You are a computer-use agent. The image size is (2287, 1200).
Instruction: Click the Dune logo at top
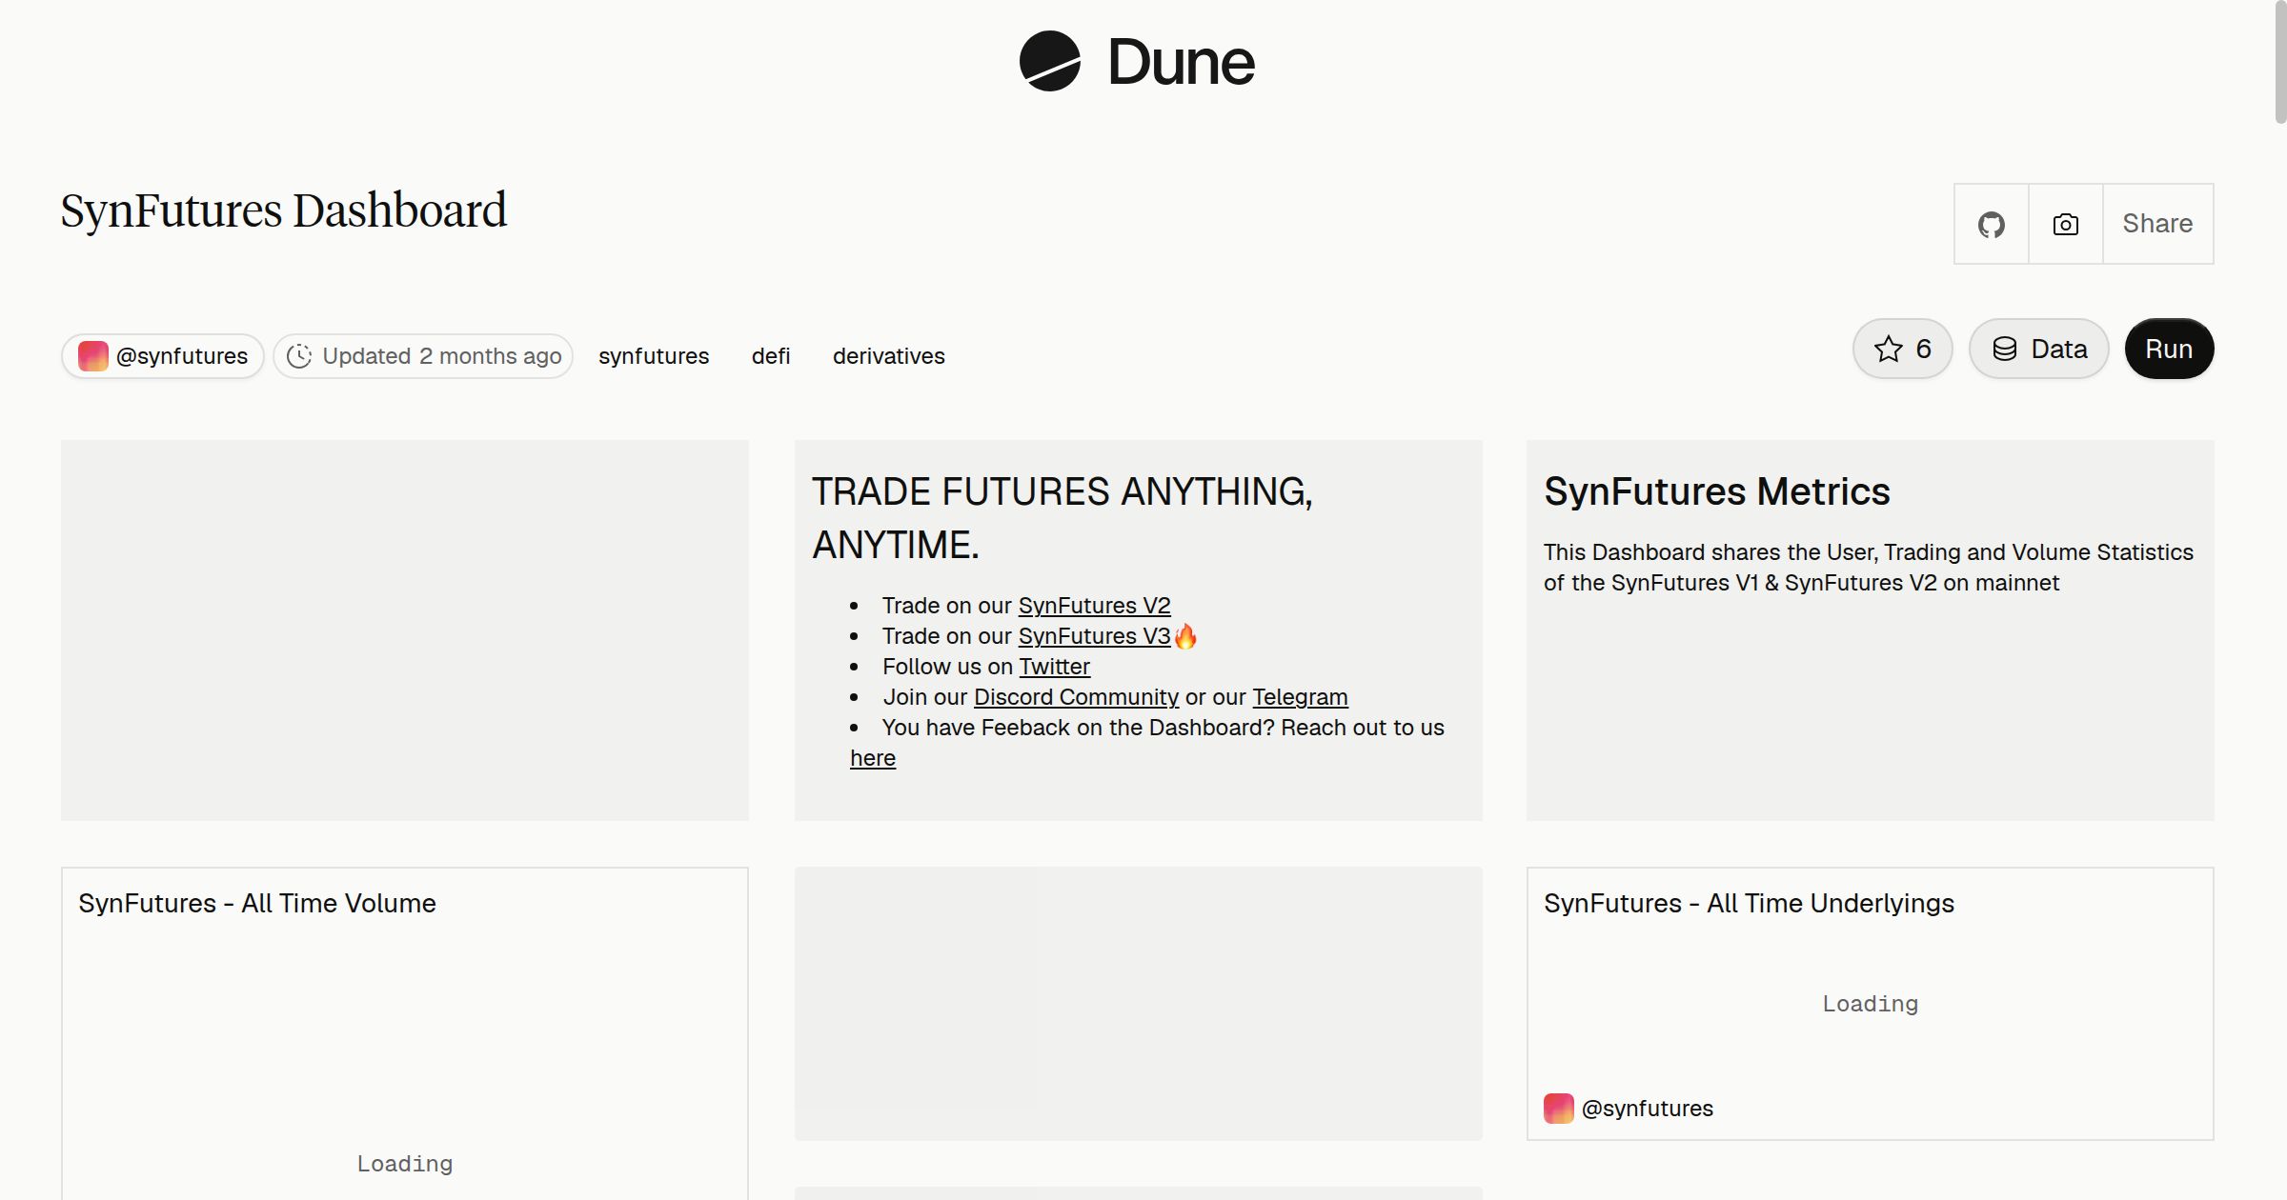pos(1137,61)
